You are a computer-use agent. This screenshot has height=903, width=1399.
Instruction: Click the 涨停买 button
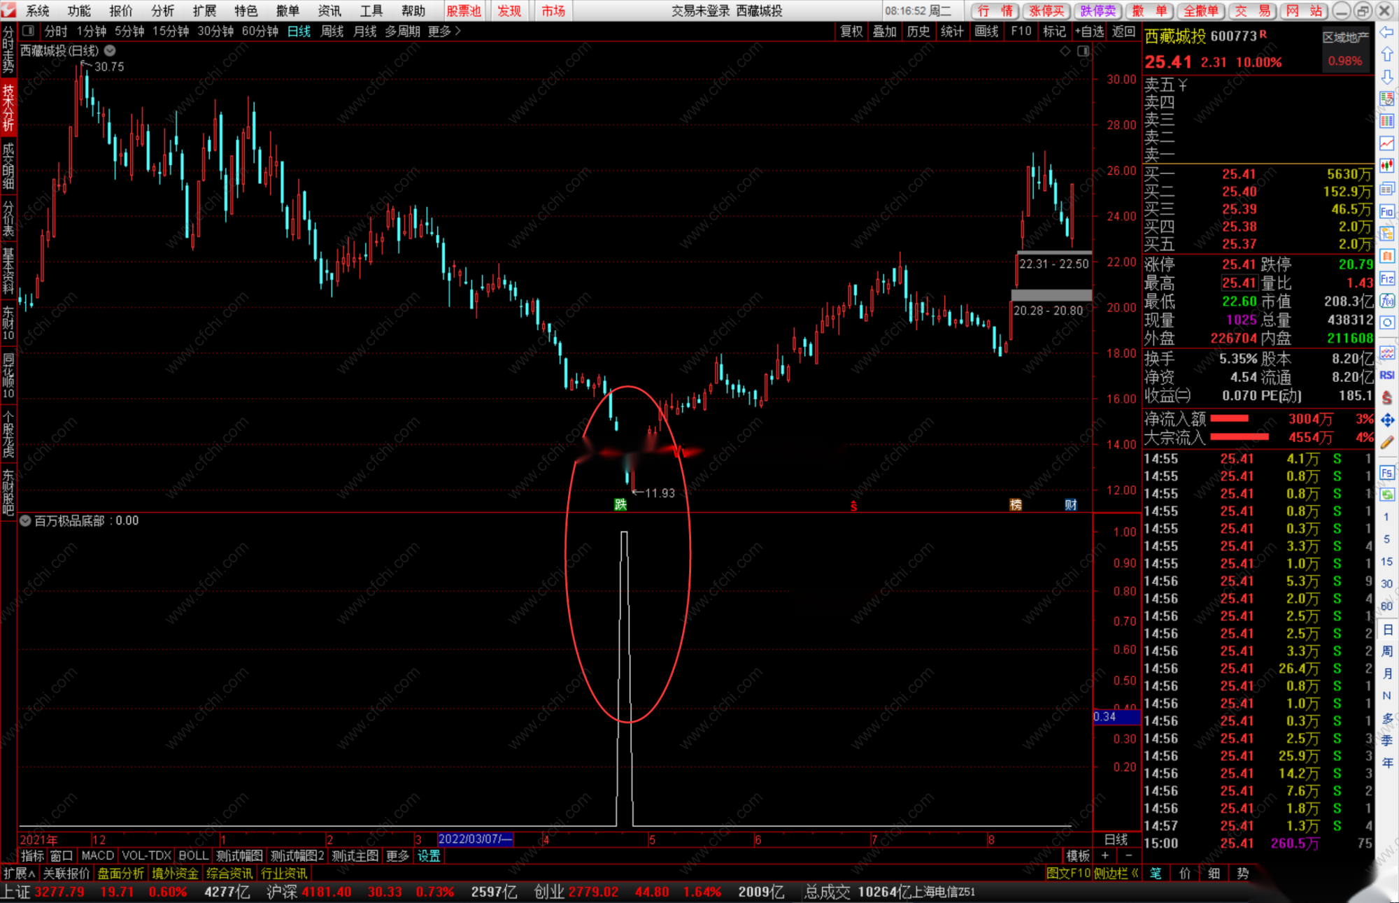[x=1046, y=10]
